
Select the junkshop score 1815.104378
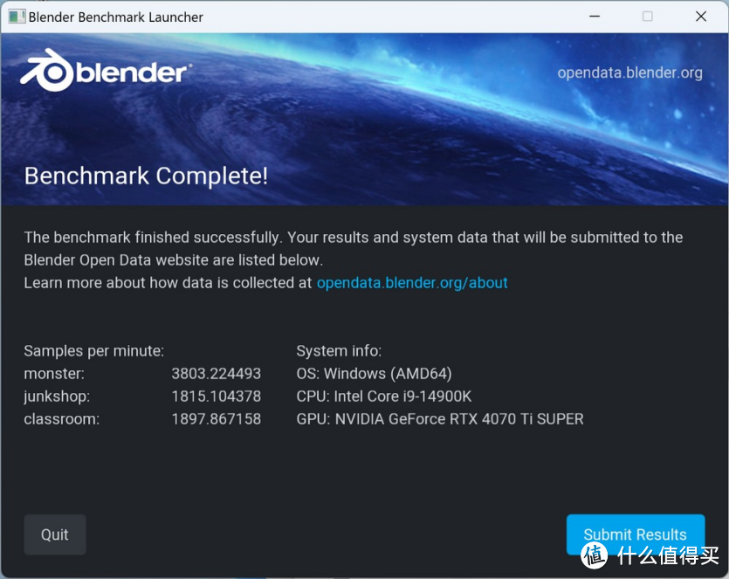tap(217, 396)
